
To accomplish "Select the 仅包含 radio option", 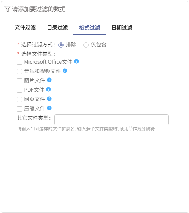I will click(86, 45).
